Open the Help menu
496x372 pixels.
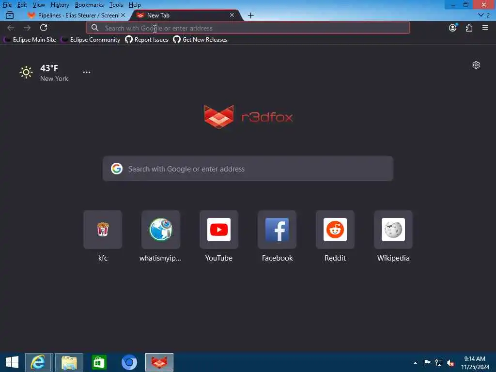[x=135, y=5]
